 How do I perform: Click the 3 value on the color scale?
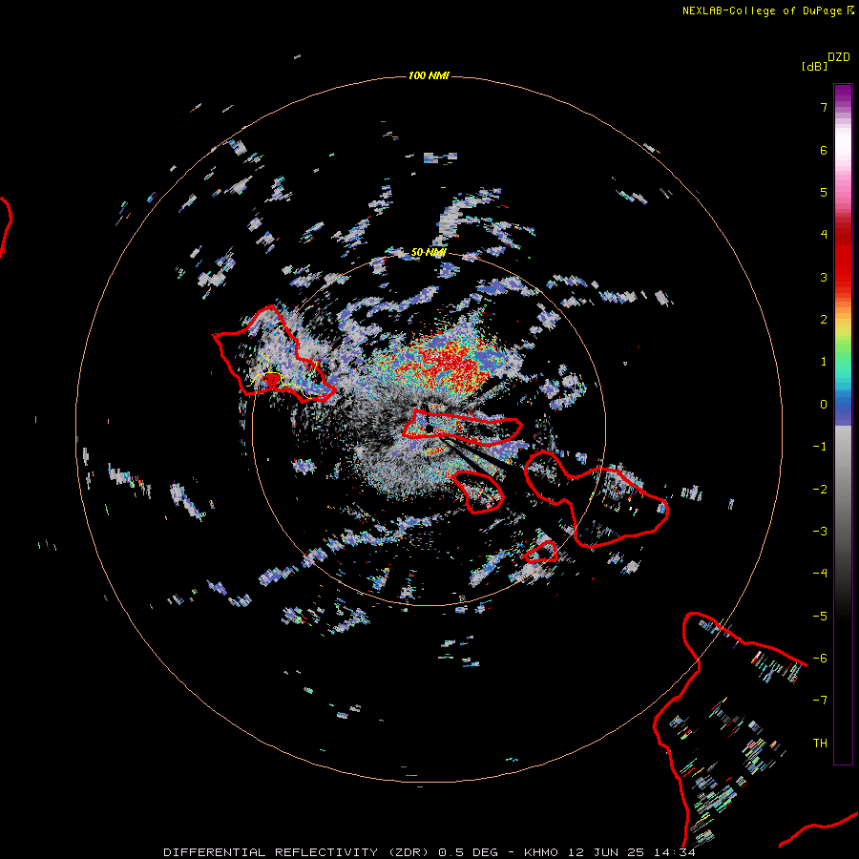click(x=824, y=277)
